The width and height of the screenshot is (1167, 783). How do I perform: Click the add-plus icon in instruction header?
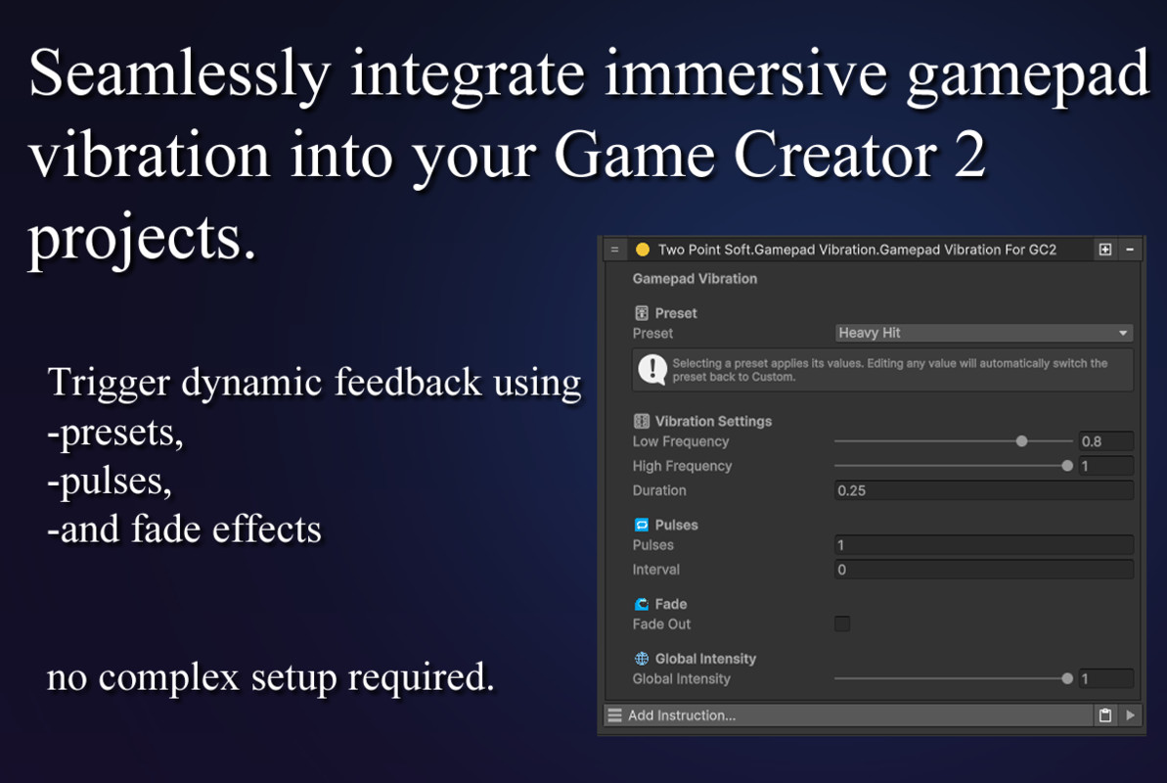pyautogui.click(x=1105, y=250)
